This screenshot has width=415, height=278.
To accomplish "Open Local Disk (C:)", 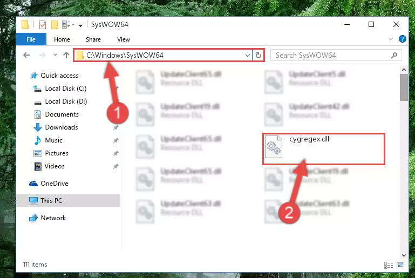I will click(x=66, y=89).
